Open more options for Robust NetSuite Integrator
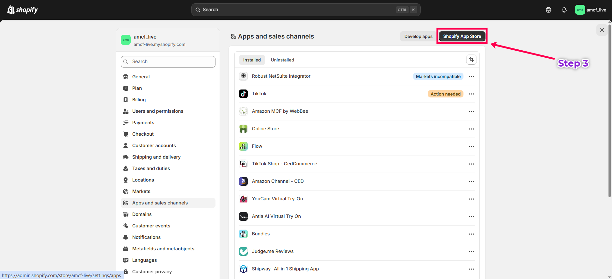 (471, 76)
